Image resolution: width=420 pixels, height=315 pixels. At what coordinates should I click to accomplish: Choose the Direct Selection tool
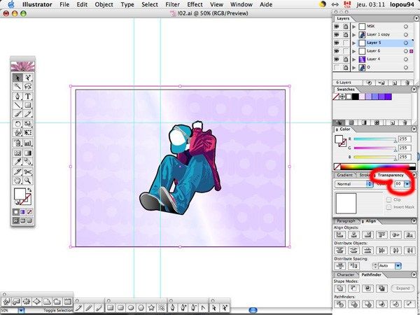click(x=28, y=78)
